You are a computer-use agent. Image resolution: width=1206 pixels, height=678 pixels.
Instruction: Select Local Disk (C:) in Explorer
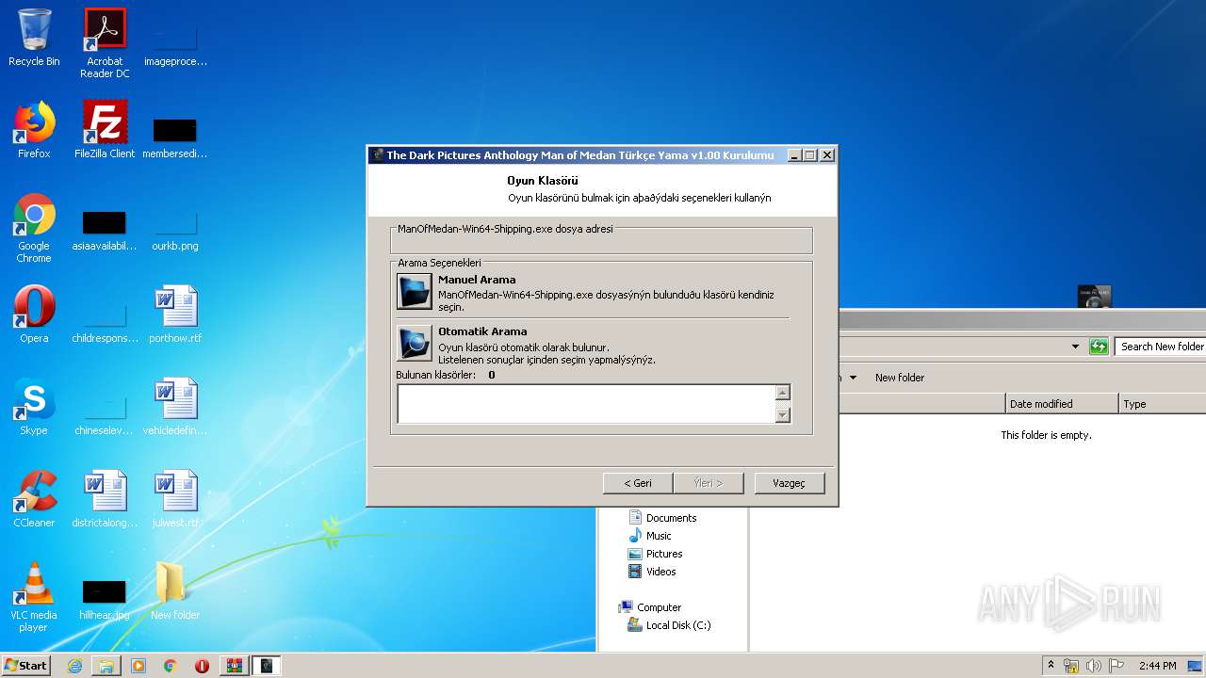(670, 625)
